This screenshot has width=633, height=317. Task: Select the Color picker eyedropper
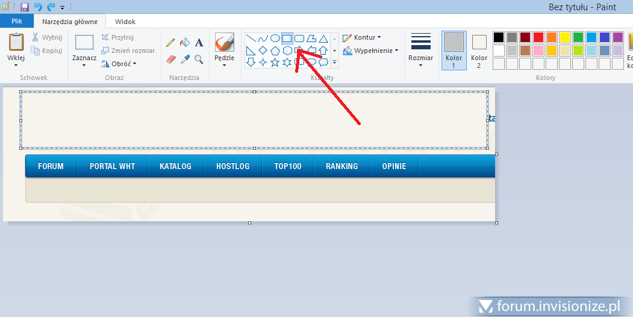pyautogui.click(x=185, y=60)
